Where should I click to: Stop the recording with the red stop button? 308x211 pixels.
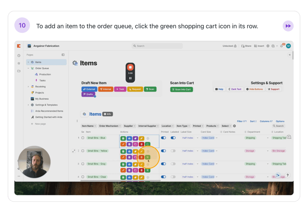coord(130,67)
